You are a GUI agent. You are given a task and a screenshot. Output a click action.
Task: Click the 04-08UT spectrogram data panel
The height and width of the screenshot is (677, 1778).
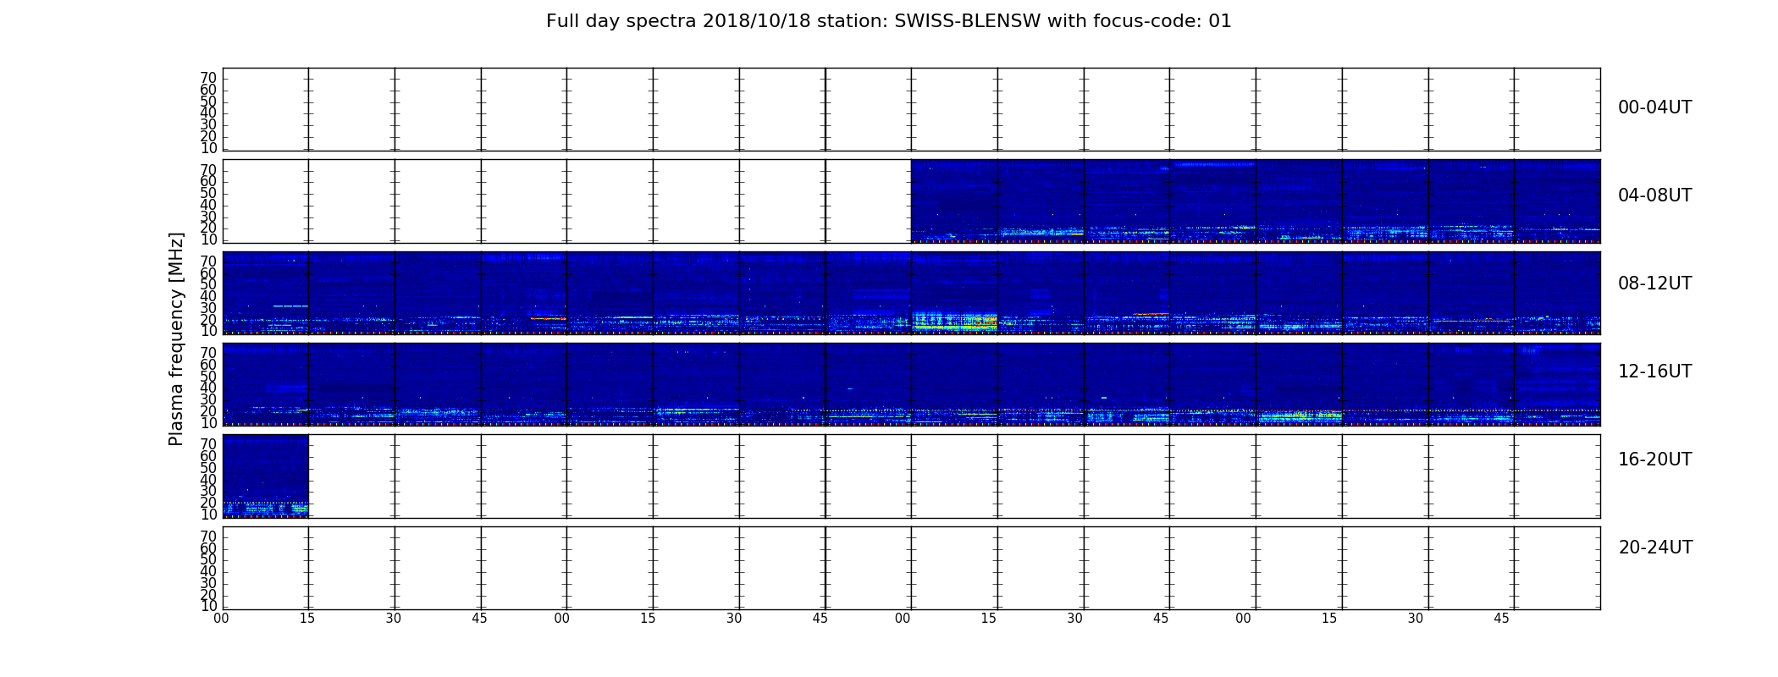pyautogui.click(x=1256, y=201)
